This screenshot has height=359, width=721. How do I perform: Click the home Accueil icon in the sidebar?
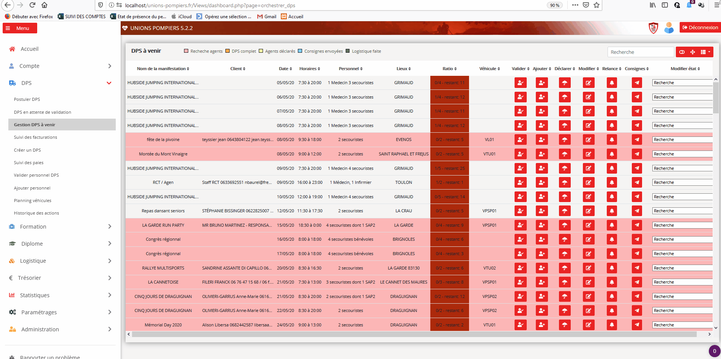(x=12, y=49)
